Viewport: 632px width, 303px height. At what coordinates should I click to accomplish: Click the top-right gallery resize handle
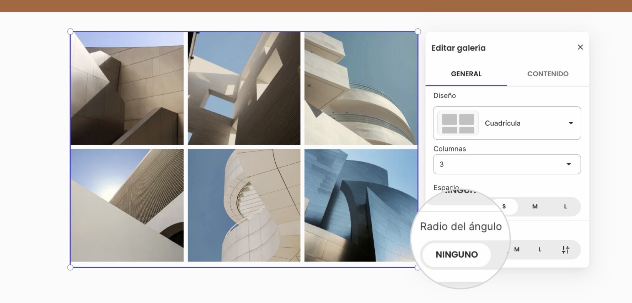tap(418, 31)
